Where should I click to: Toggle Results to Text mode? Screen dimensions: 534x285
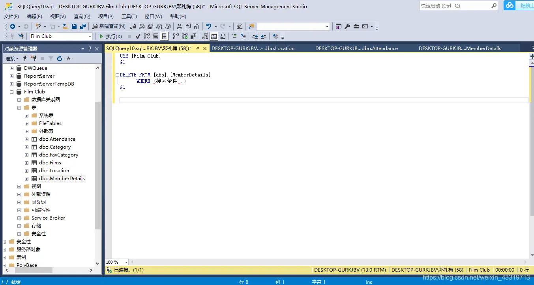coord(205,36)
